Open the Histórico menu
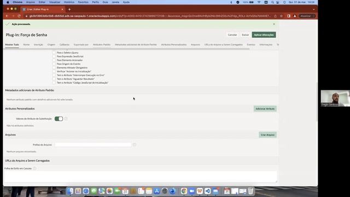350x197 pixels. coord(69,2)
